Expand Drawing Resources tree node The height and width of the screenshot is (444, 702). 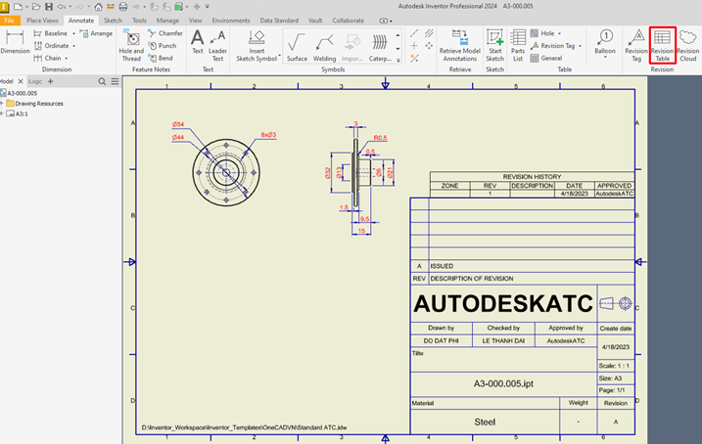coord(2,104)
